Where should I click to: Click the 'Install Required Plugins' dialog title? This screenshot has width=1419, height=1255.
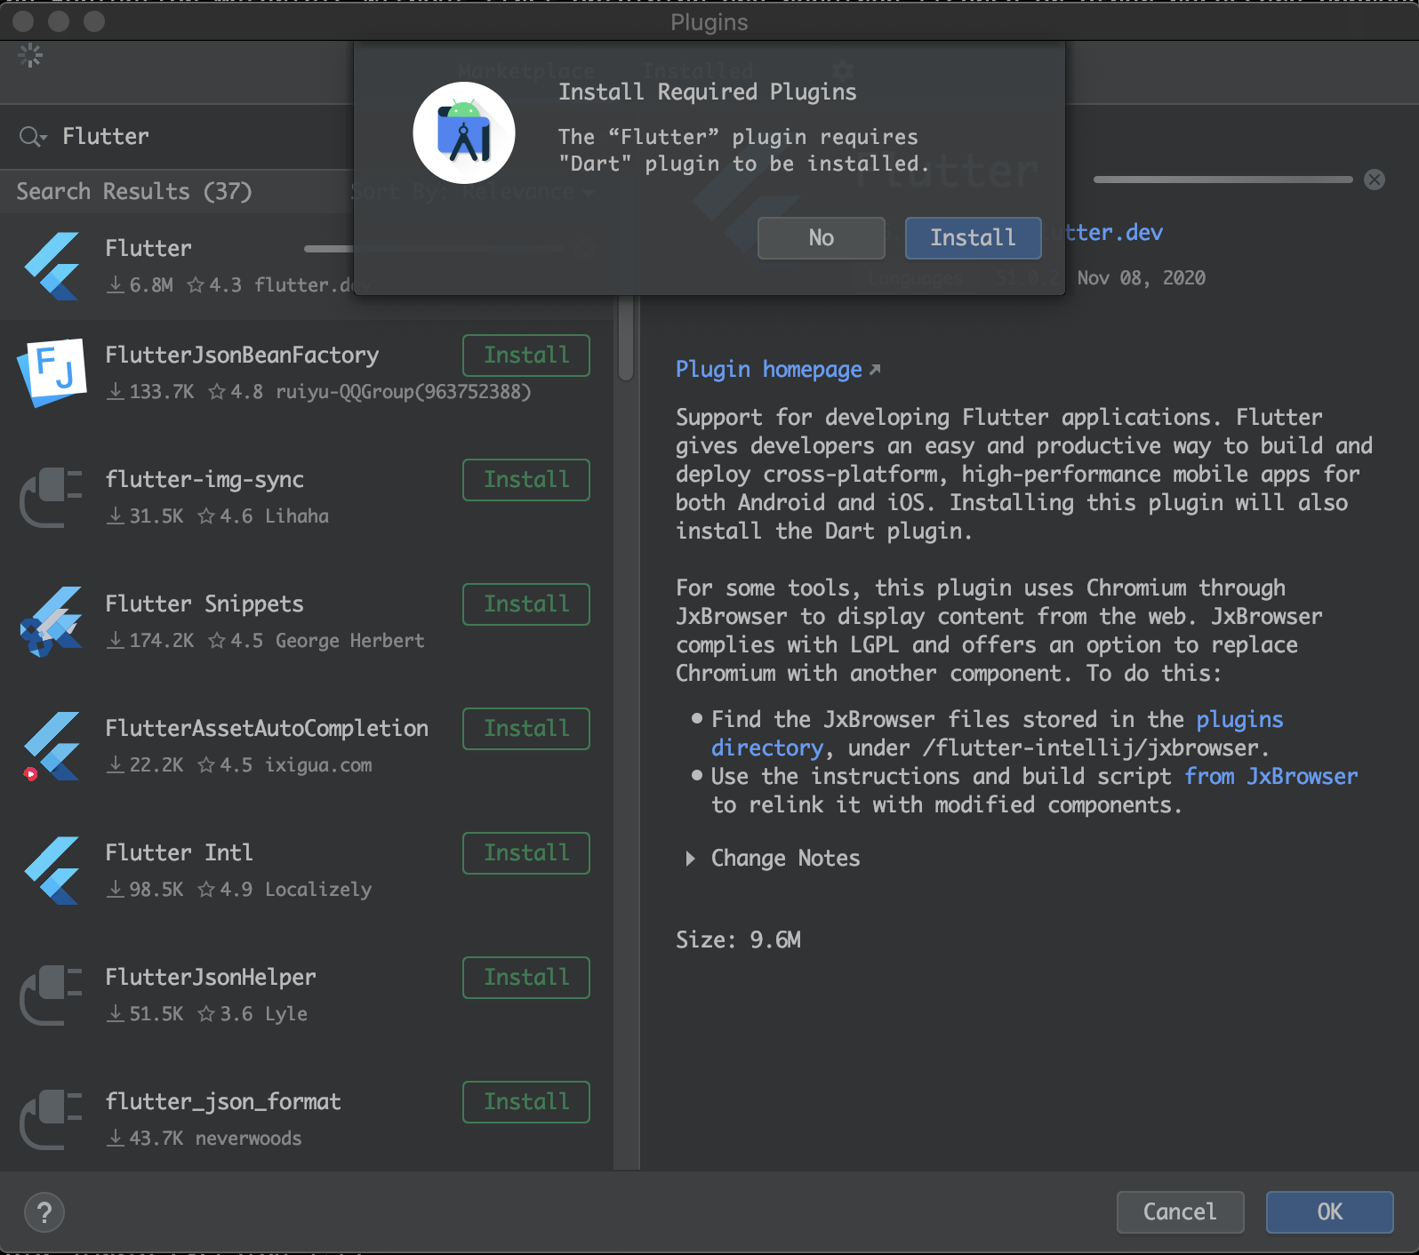tap(708, 92)
